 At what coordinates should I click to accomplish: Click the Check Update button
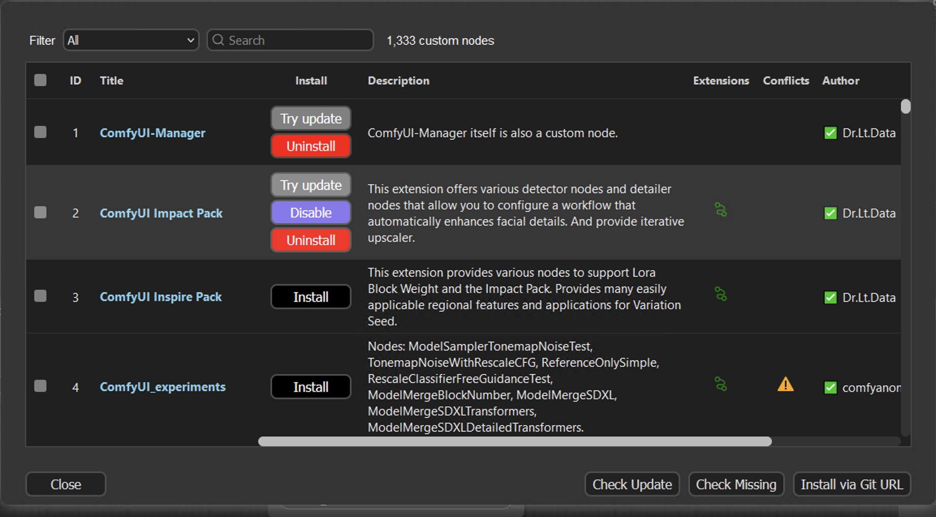click(632, 484)
